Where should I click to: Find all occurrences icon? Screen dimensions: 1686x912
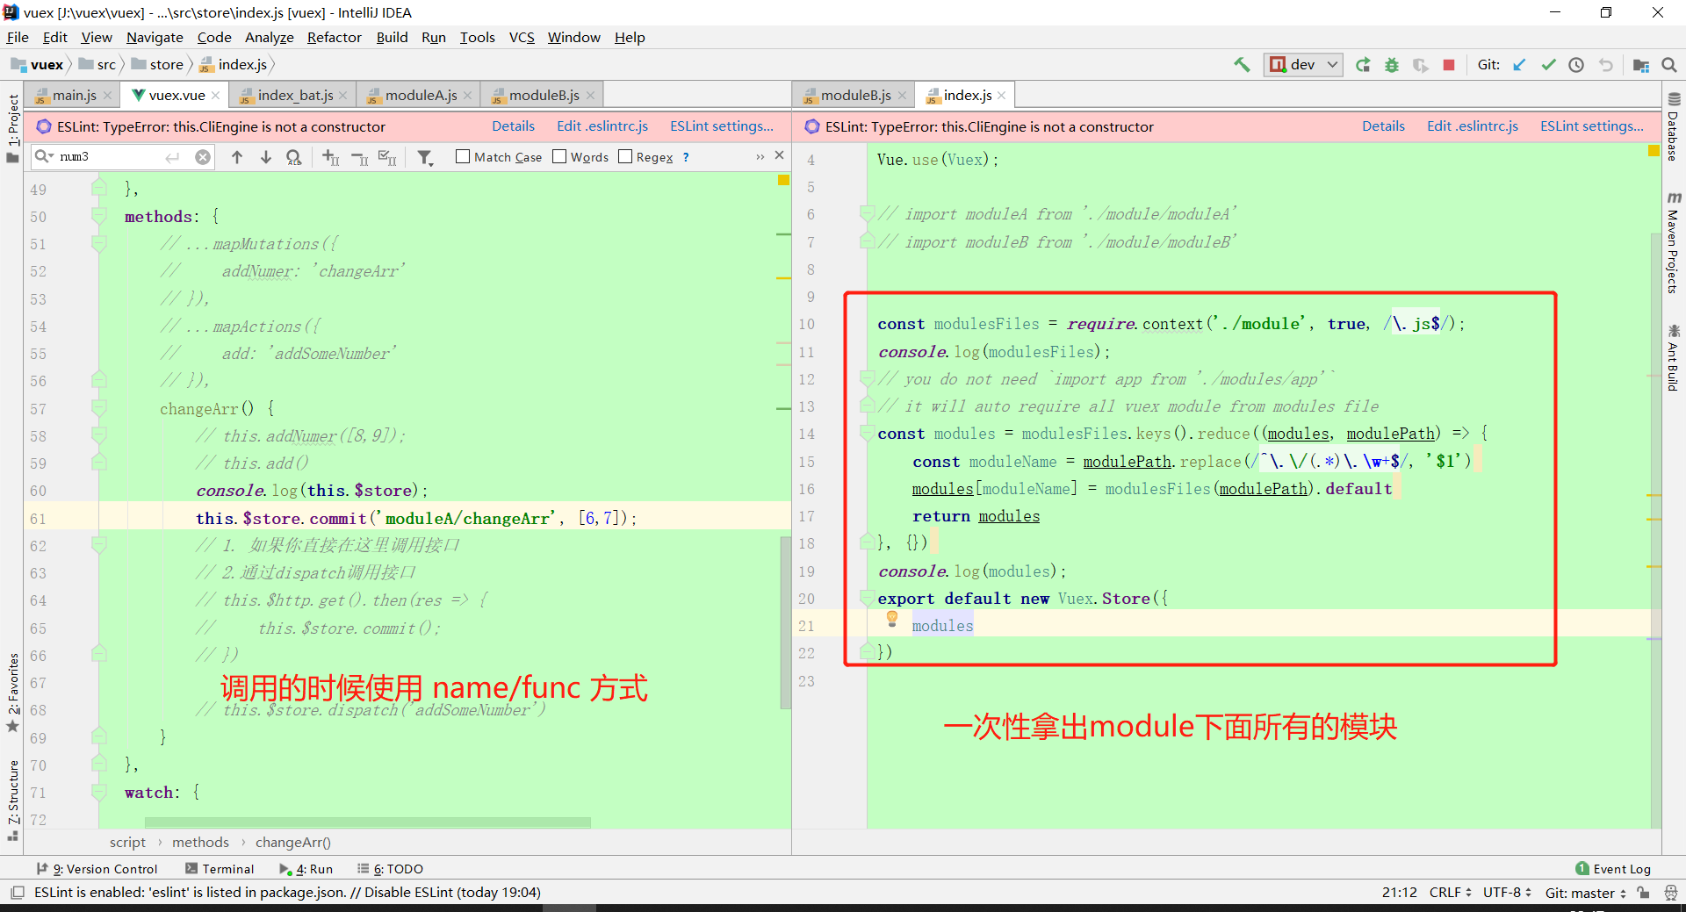tap(294, 157)
